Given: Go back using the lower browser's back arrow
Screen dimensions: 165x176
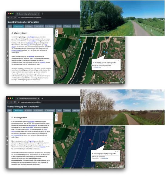Looking at the screenshot, I should tap(8, 102).
